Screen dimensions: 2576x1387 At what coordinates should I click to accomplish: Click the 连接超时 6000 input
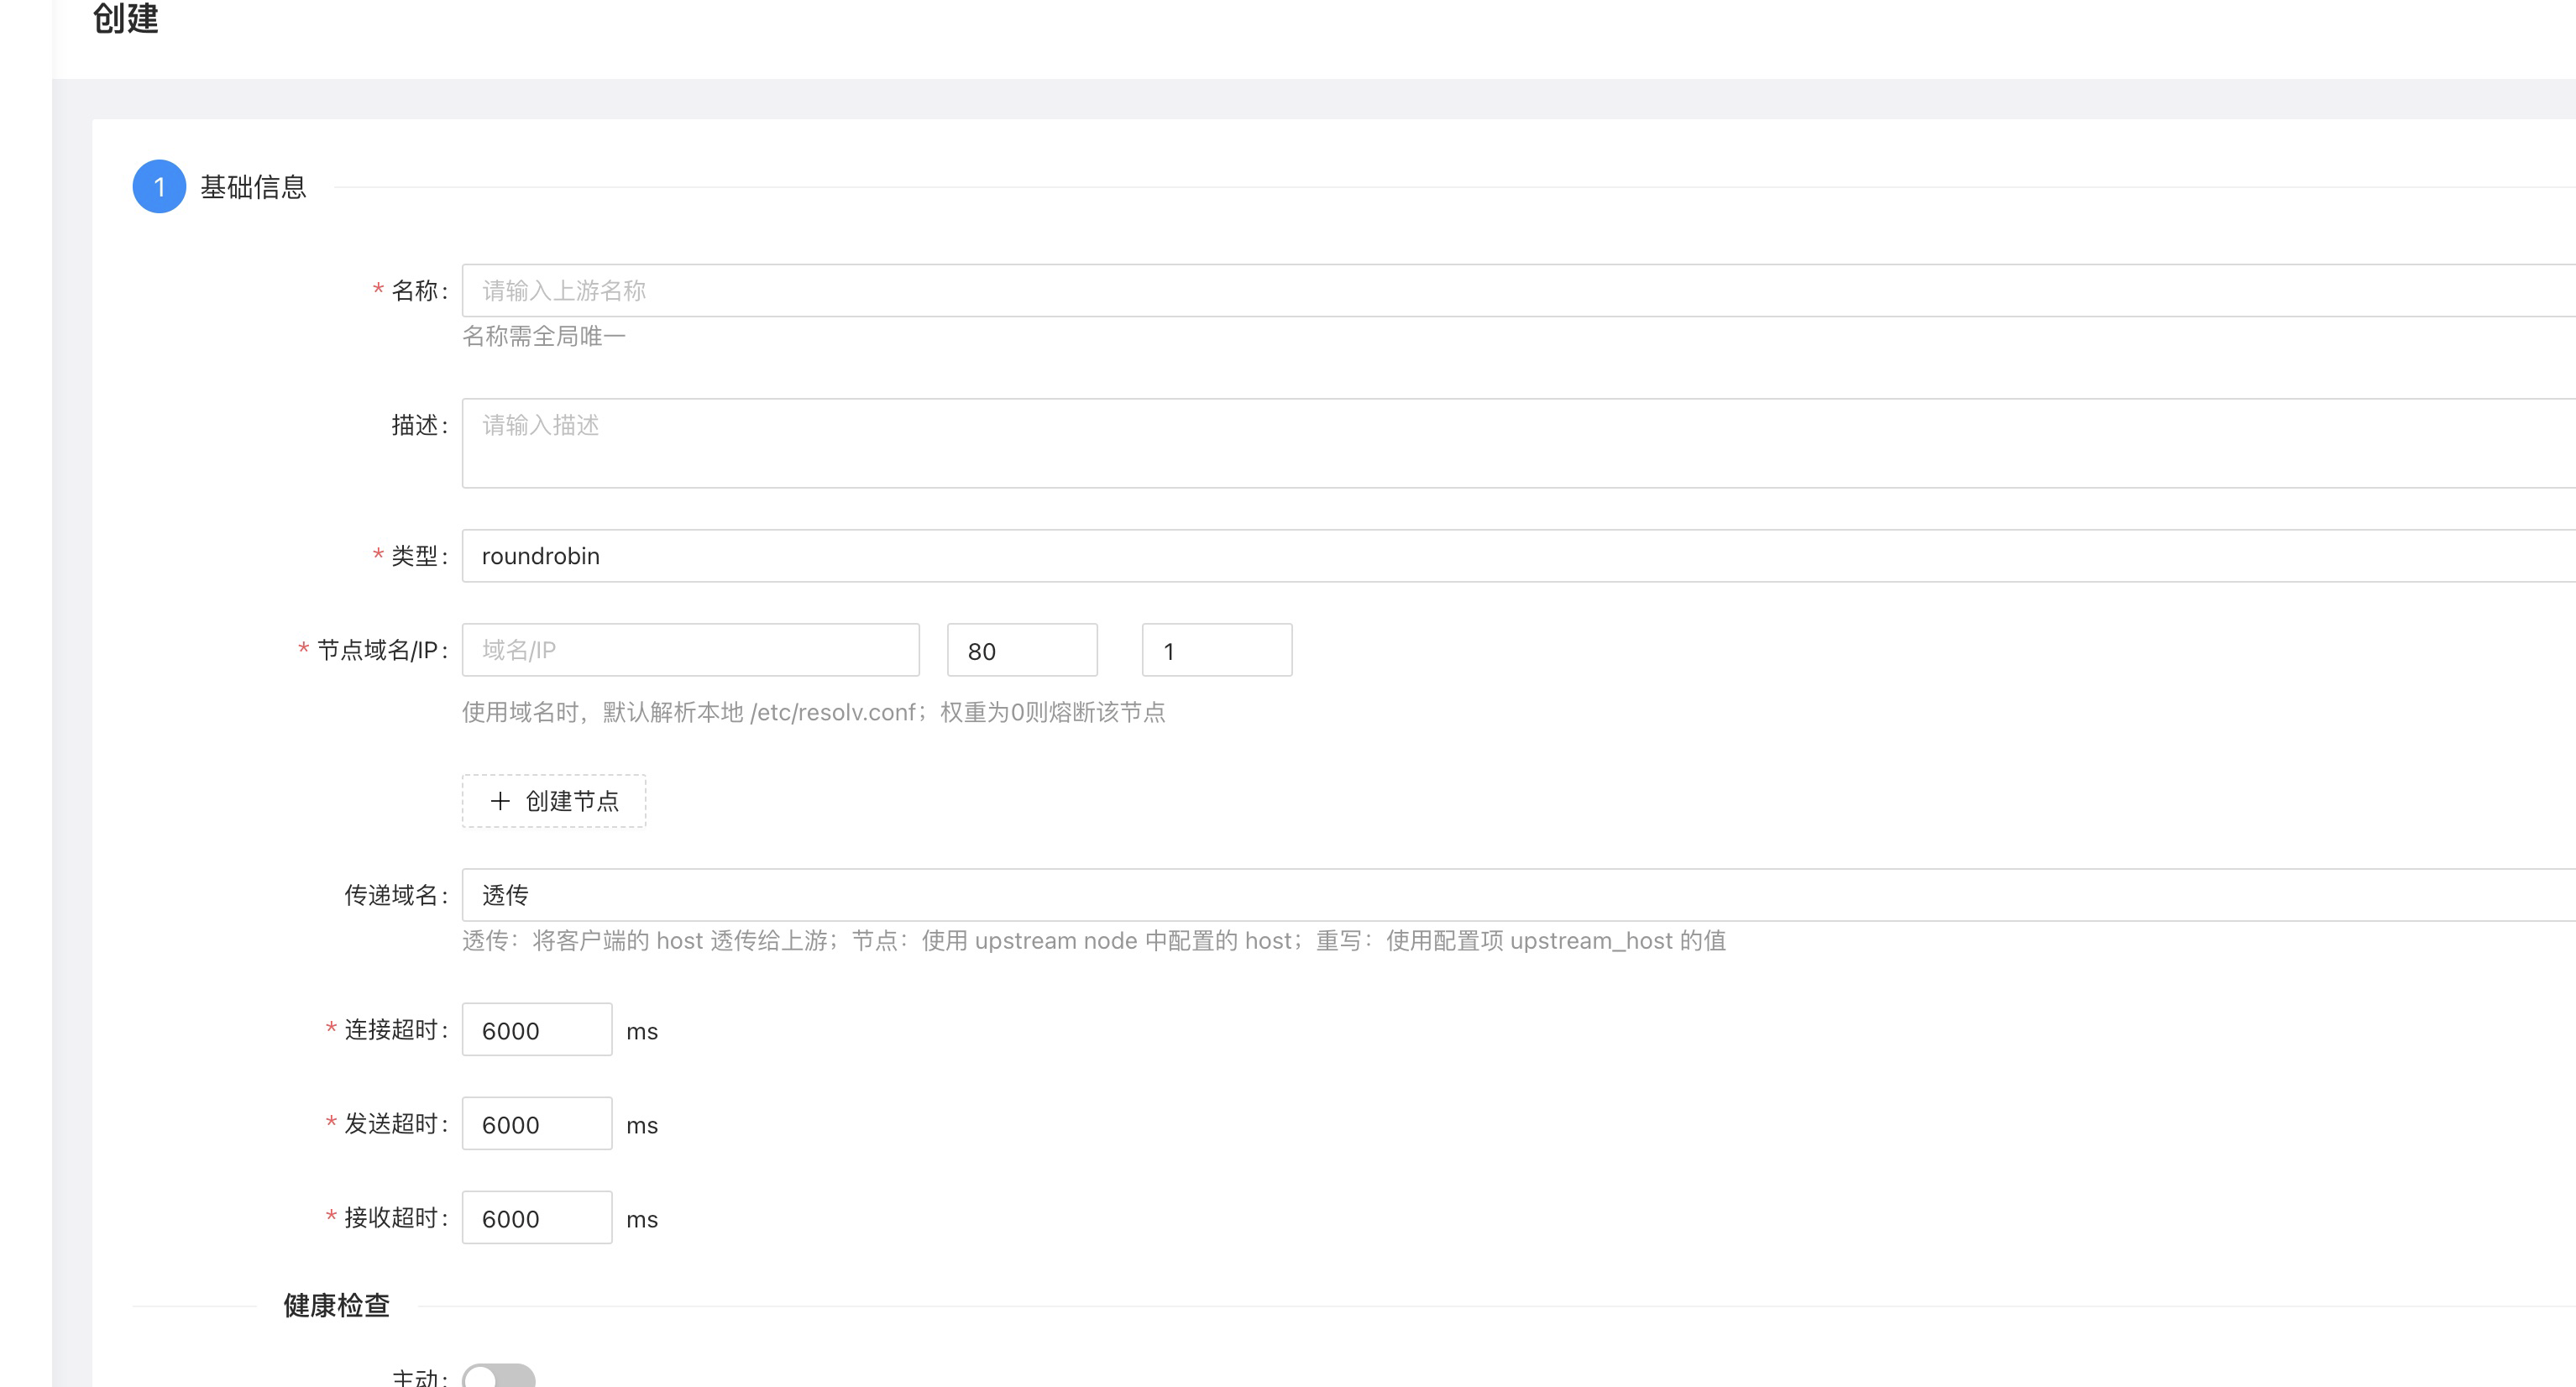point(537,1030)
